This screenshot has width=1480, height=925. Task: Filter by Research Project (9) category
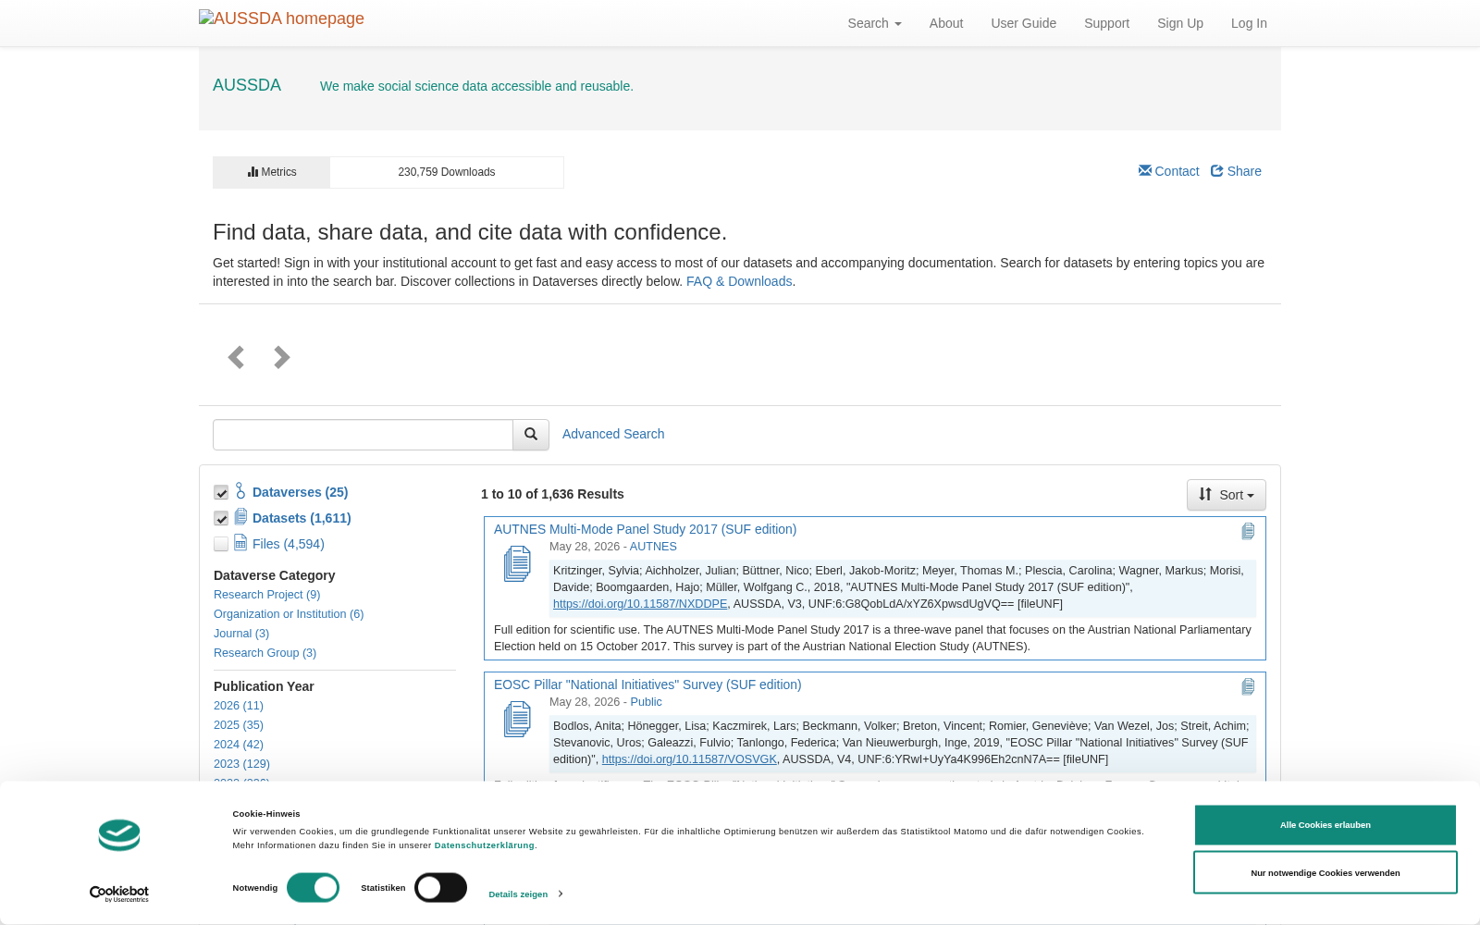pyautogui.click(x=266, y=595)
